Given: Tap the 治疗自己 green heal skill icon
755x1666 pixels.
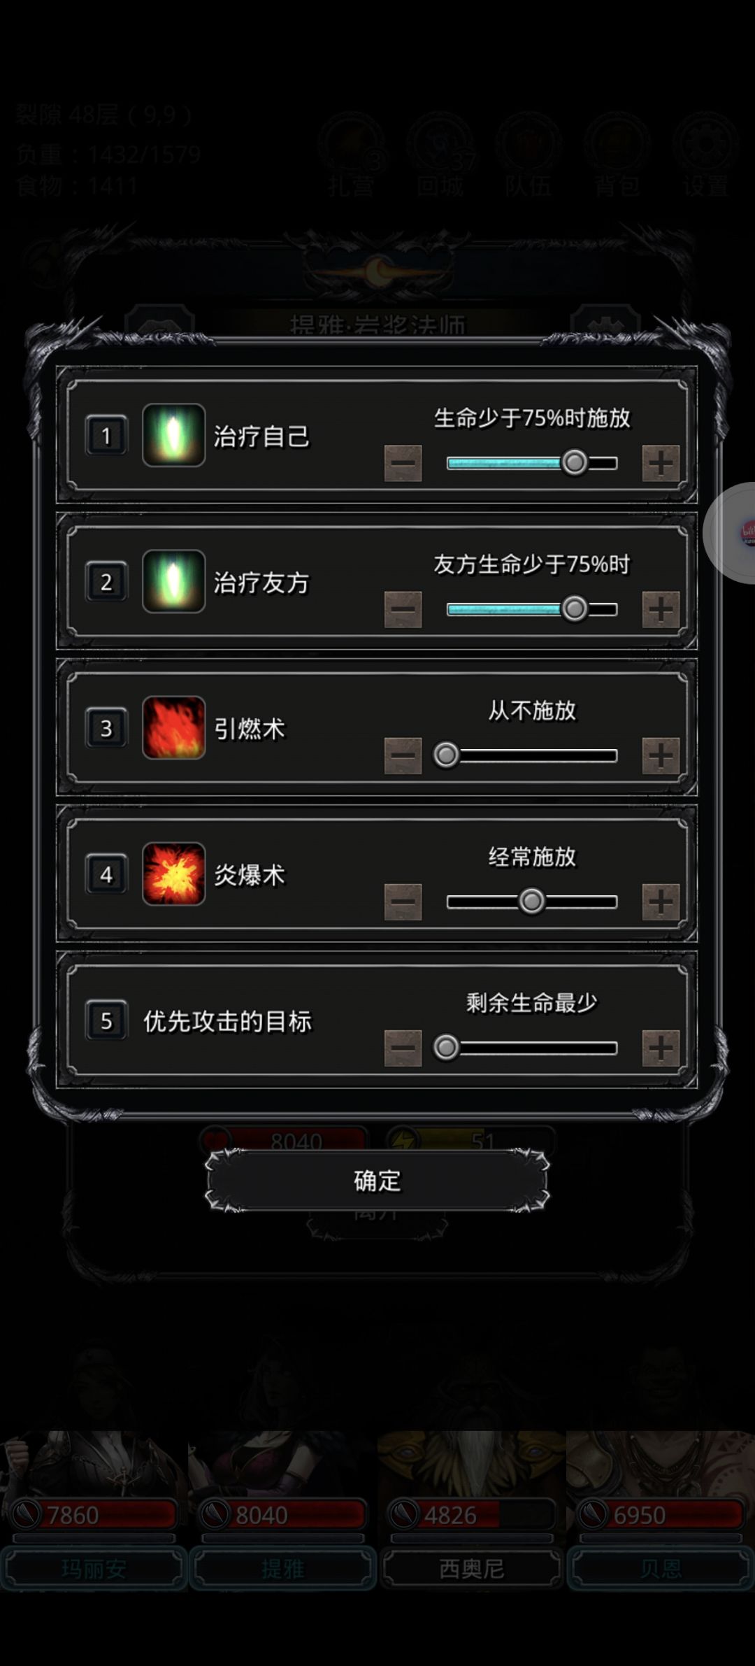Looking at the screenshot, I should [x=173, y=435].
